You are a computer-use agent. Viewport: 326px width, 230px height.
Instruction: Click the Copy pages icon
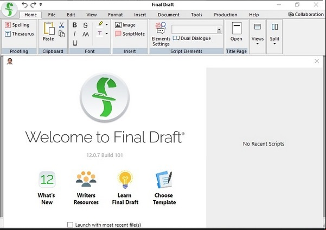(61, 34)
